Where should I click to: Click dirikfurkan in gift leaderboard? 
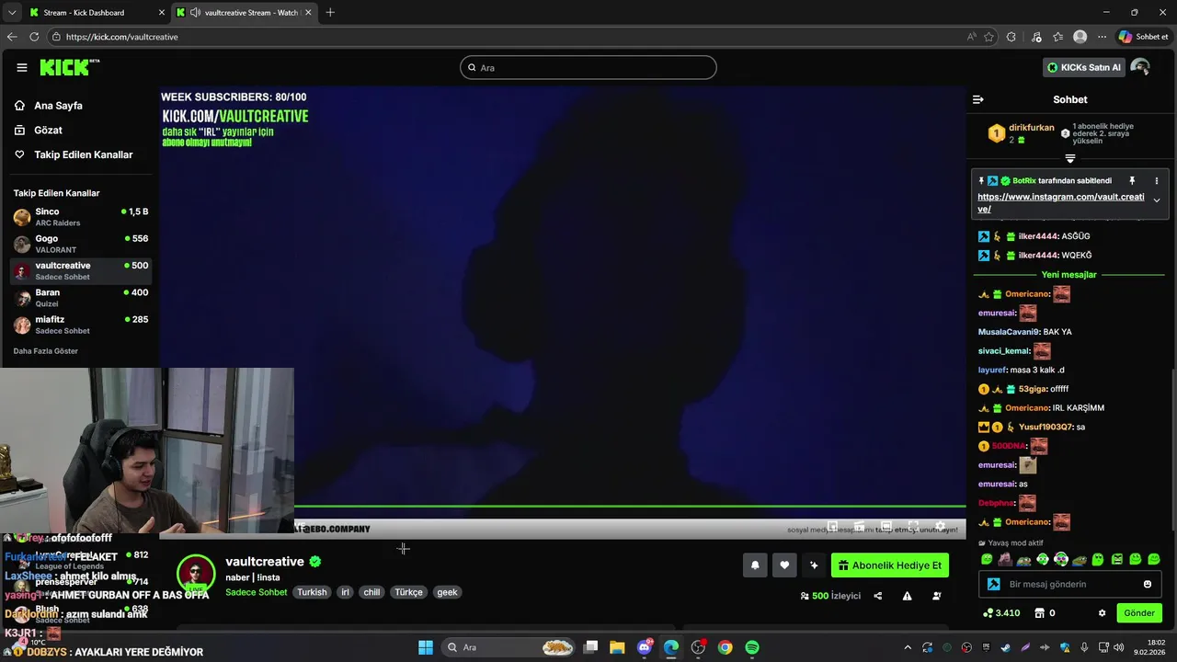pos(1032,128)
